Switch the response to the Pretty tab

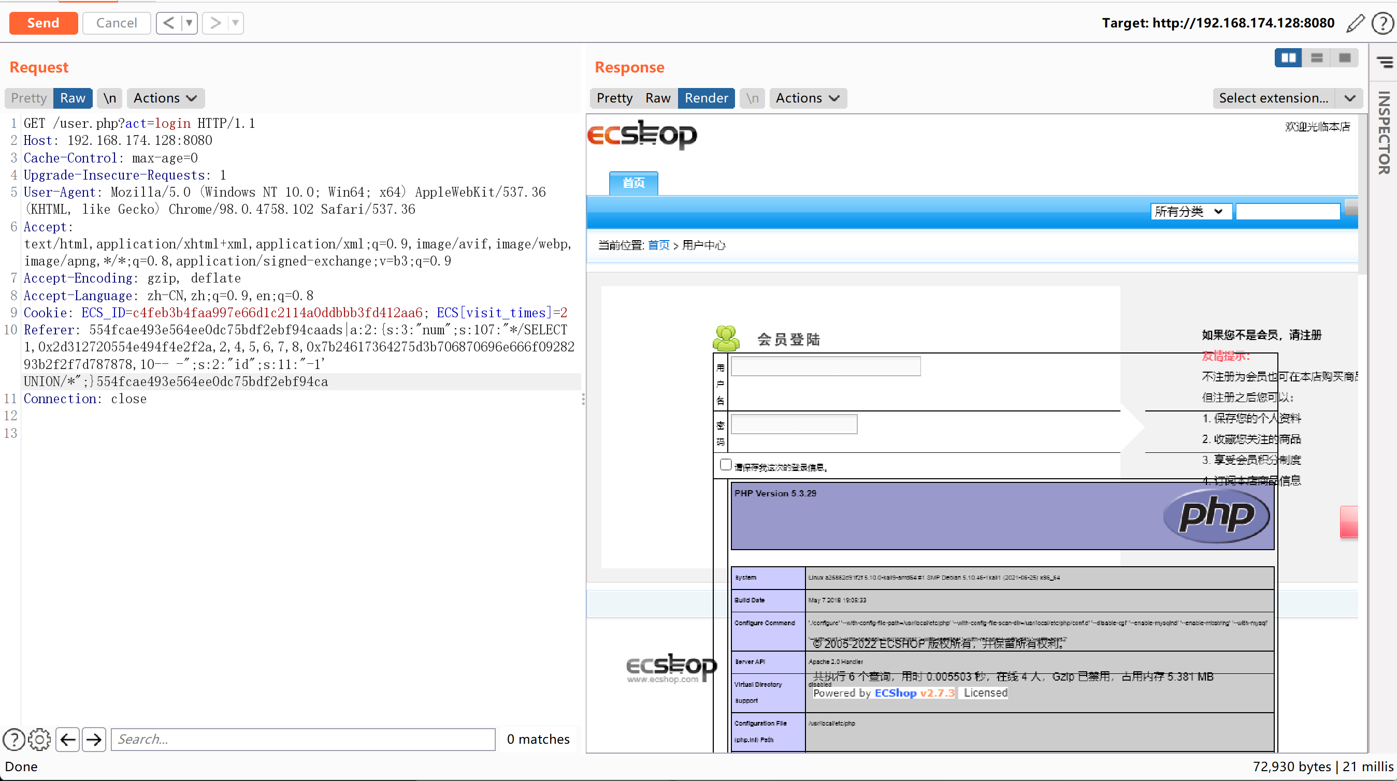click(x=614, y=98)
